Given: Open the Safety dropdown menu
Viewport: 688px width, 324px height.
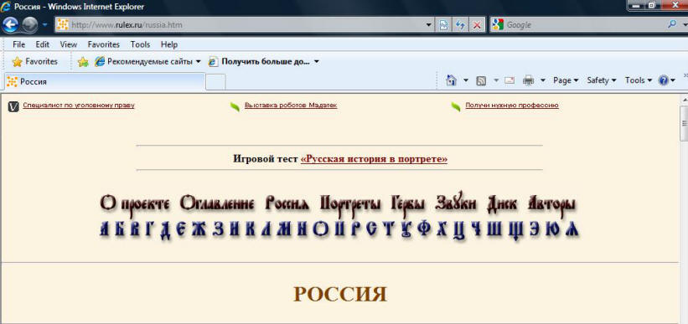Looking at the screenshot, I should 602,80.
